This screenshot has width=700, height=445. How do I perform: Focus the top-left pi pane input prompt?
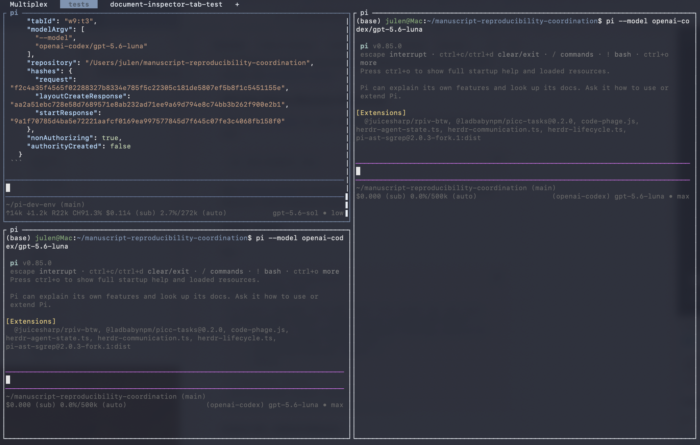tap(175, 188)
